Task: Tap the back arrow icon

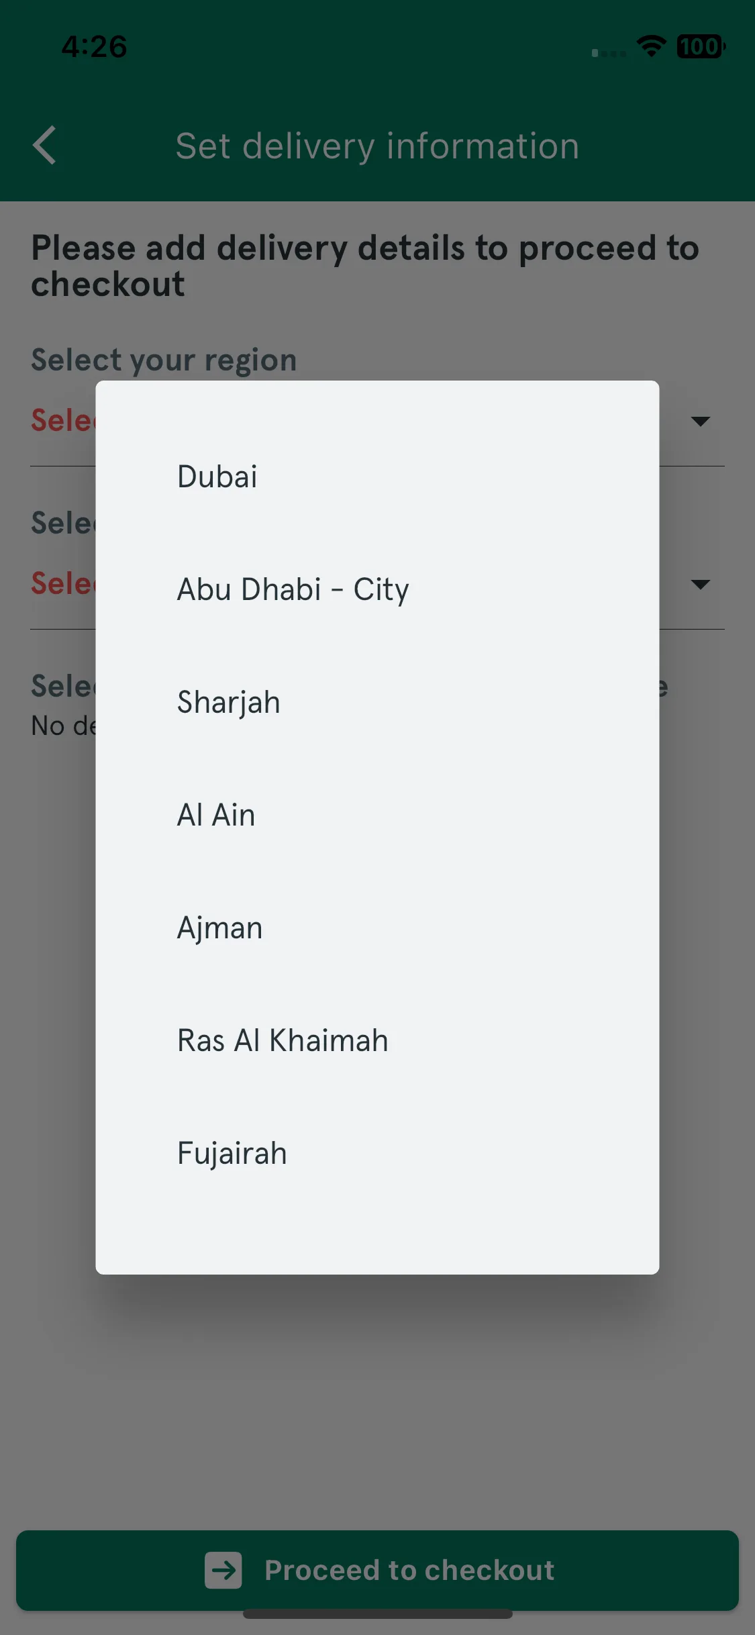Action: click(x=44, y=145)
